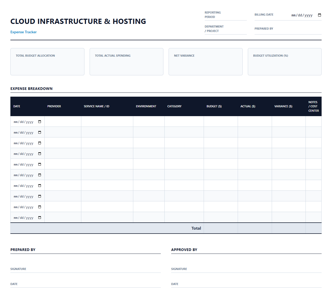Click sixth row Actual ($) cell
Image resolution: width=332 pixels, height=298 pixels.
click(x=255, y=175)
